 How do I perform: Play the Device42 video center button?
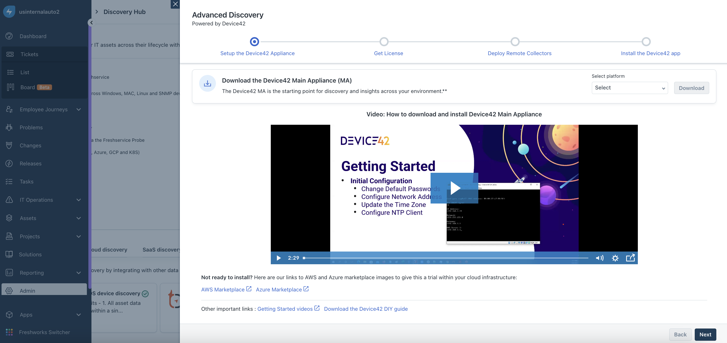coord(454,188)
